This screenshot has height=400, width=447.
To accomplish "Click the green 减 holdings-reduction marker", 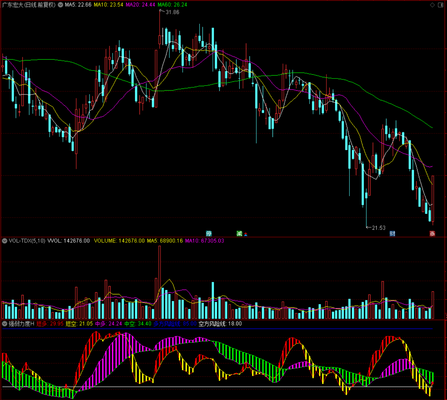I will tap(239, 234).
